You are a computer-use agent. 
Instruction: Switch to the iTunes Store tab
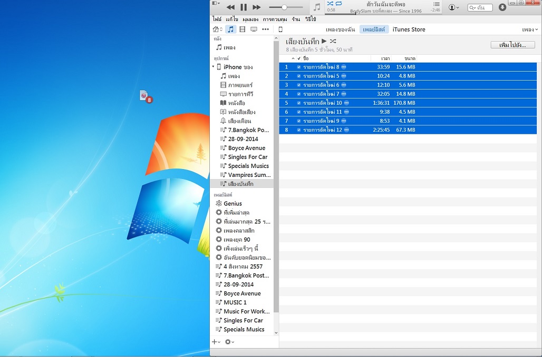coord(409,29)
